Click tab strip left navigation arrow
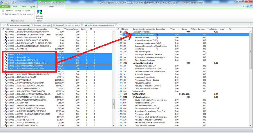The image size is (253, 133). pos(2,25)
